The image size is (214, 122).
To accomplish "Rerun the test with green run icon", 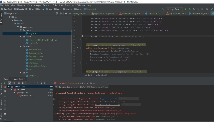I will click(x=5, y=83).
